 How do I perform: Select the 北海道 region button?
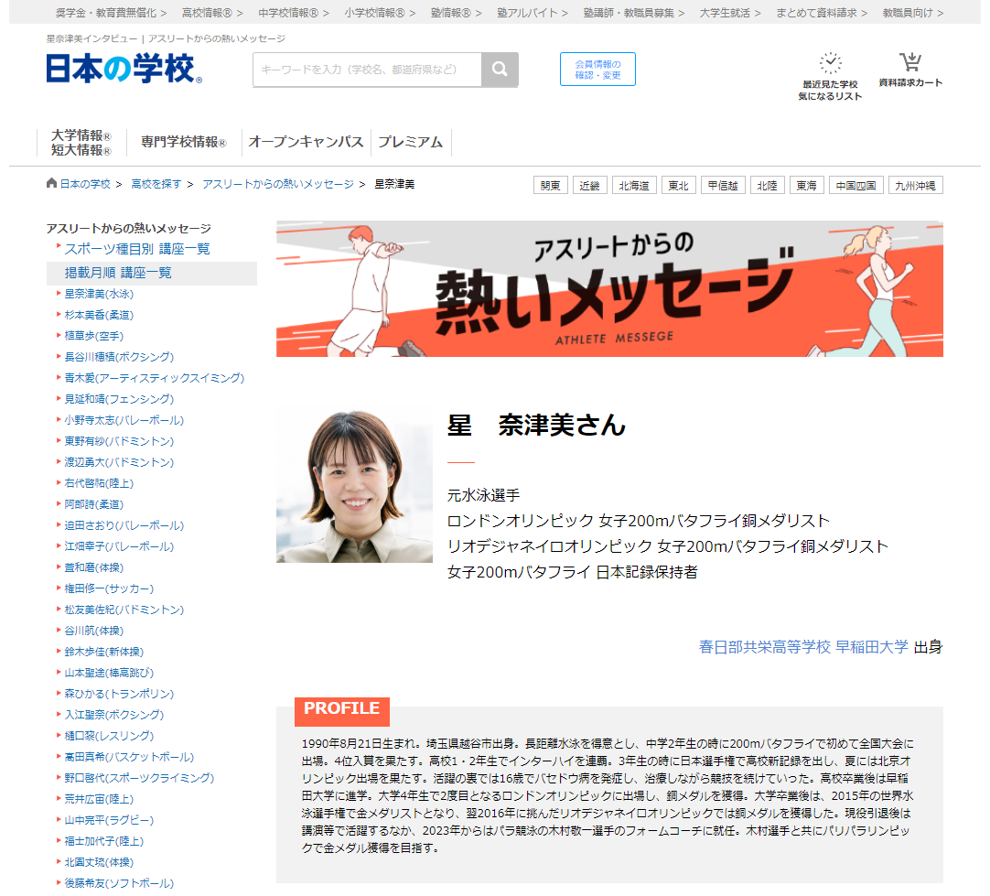(x=634, y=184)
